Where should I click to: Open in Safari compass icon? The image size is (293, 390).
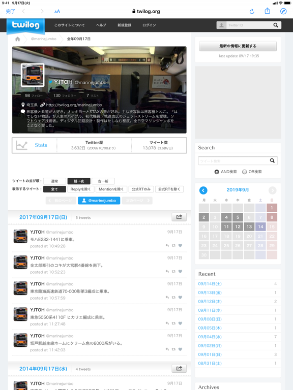pyautogui.click(x=283, y=12)
